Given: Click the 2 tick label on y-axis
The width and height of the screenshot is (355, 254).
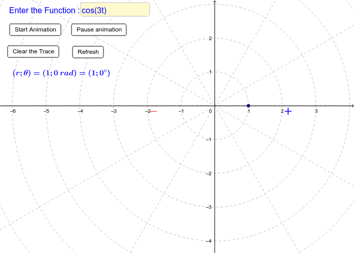Looking at the screenshot, I should tap(210, 39).
